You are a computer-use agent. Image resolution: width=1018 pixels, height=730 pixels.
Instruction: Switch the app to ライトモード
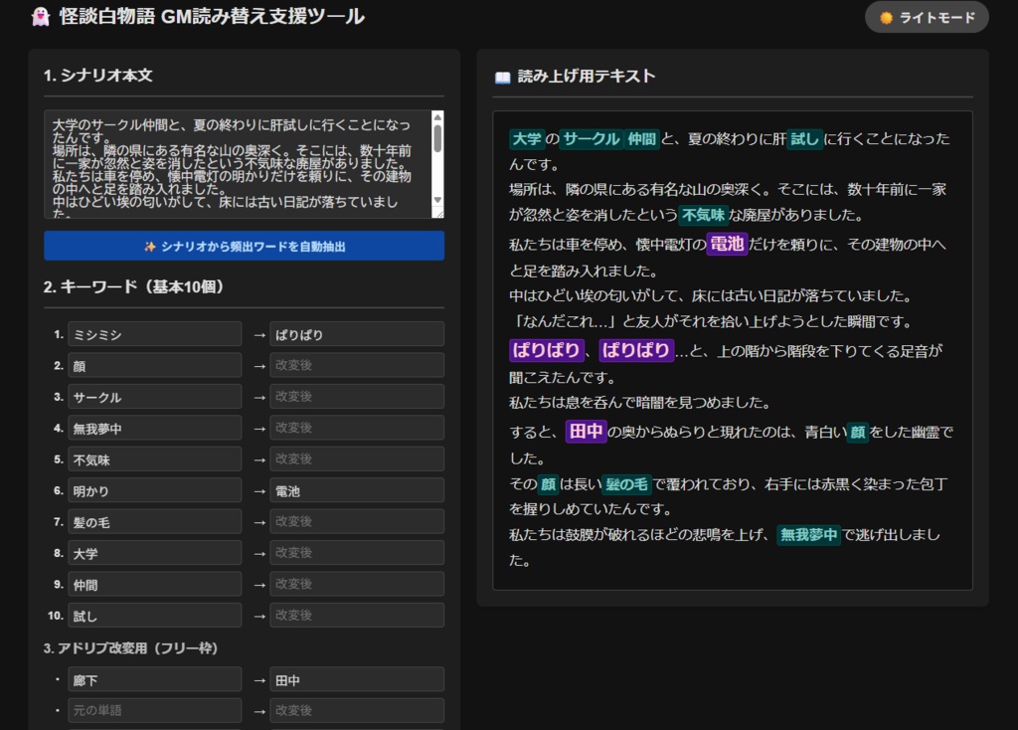point(926,17)
